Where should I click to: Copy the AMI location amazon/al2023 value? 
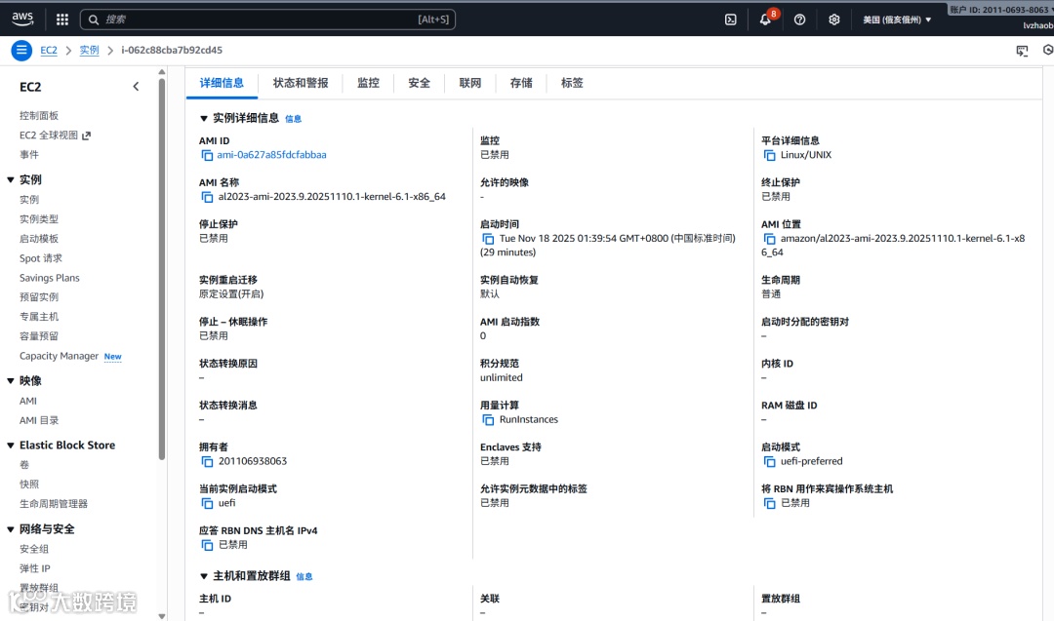pos(770,239)
